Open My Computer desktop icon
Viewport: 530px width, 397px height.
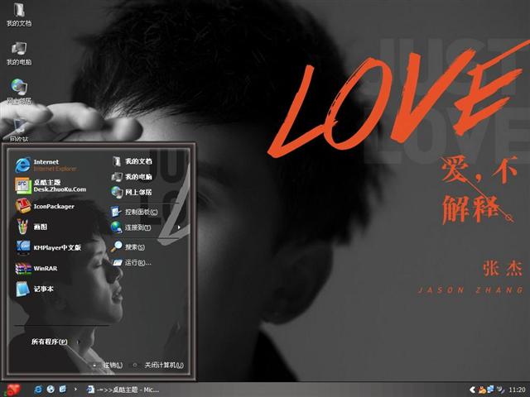[19, 54]
